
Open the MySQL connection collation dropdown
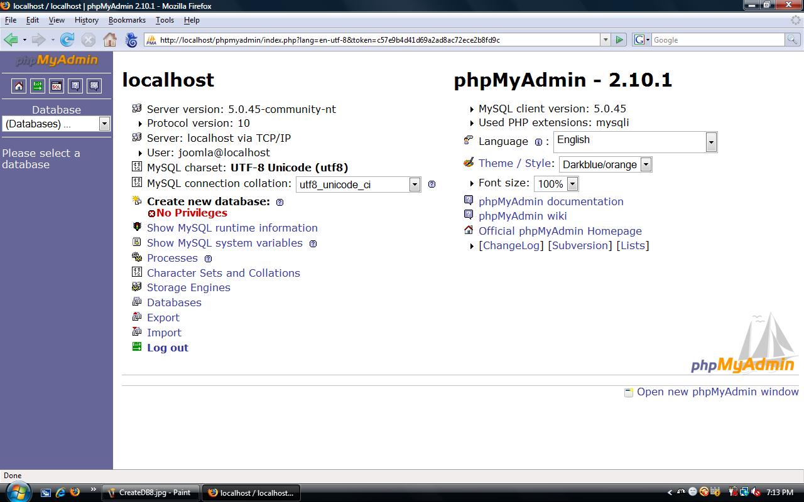point(357,184)
